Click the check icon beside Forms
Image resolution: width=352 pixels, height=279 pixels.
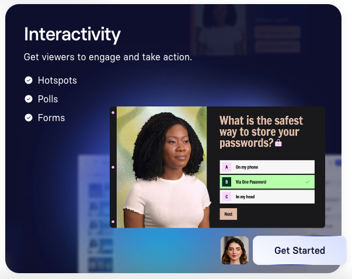29,118
